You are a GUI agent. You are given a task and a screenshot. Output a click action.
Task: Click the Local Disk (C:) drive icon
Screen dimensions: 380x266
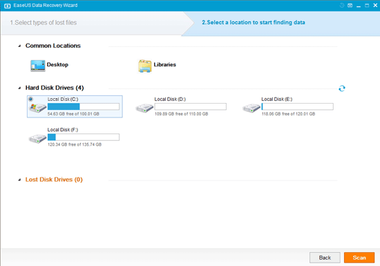[x=37, y=108]
